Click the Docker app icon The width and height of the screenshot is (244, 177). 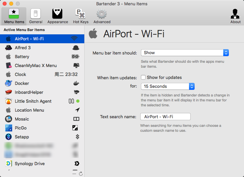[9, 83]
